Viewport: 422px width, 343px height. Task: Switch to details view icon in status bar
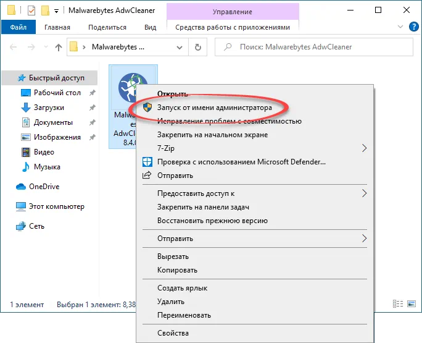coord(398,304)
